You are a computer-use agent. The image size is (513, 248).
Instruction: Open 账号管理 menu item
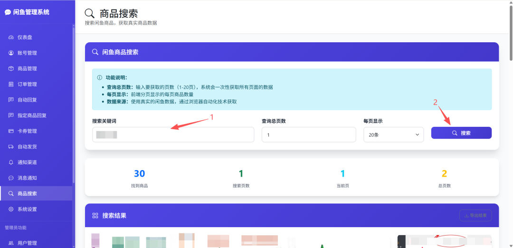click(x=36, y=53)
